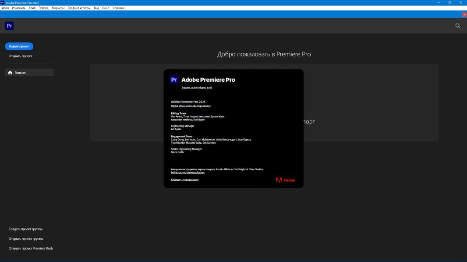Viewport: 467px width, 262px height.
Task: Open the Справка menu
Action: (118, 8)
